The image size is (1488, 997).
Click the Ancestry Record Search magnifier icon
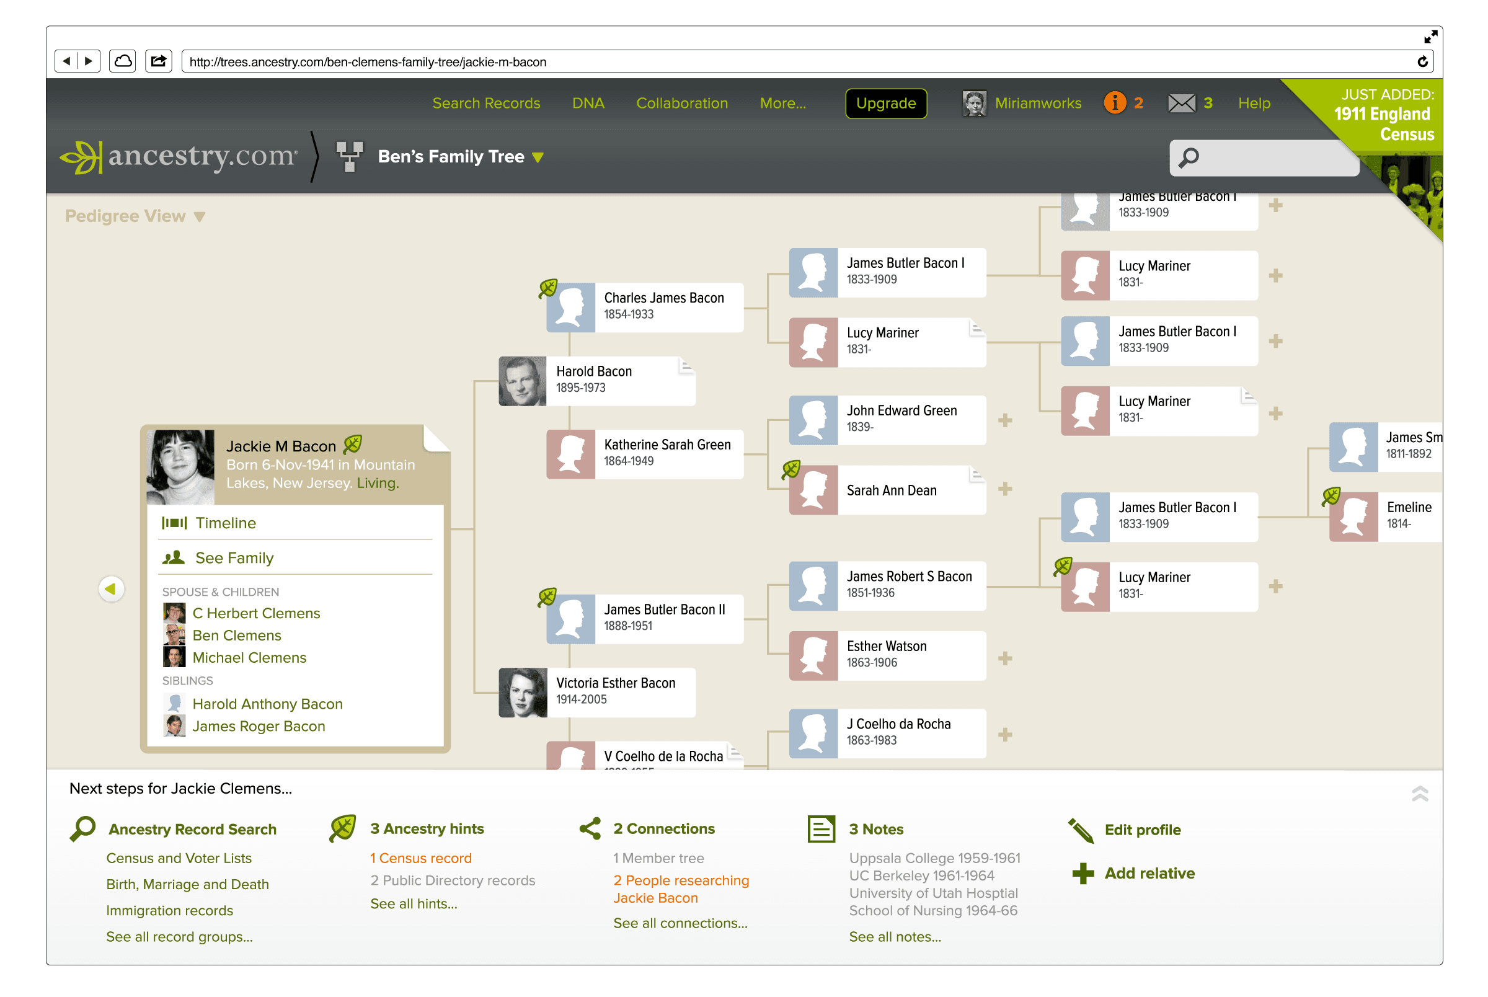(82, 828)
